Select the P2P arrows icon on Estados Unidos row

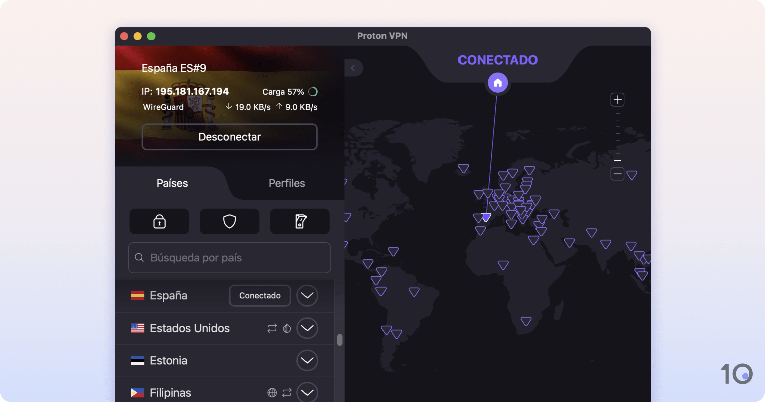[x=272, y=328]
